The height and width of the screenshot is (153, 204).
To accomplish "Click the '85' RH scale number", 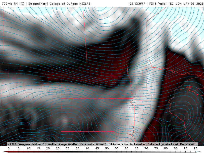I will click(x=176, y=148).
